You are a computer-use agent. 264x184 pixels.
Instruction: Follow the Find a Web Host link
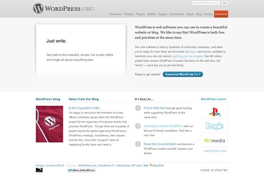(155, 108)
